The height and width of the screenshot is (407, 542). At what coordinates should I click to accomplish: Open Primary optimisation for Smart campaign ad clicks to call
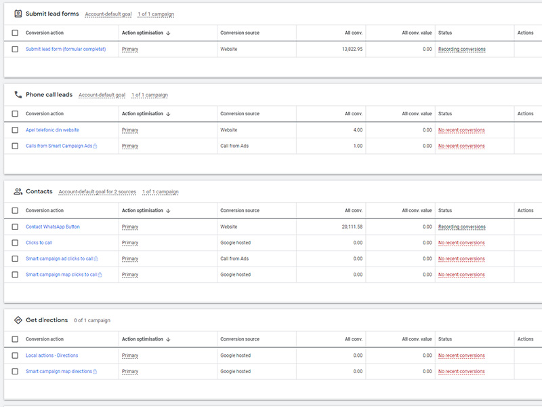[x=130, y=258]
